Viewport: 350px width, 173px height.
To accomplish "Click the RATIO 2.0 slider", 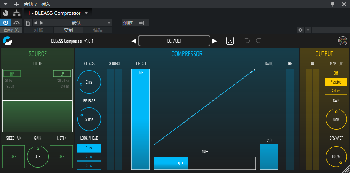I will (269, 119).
